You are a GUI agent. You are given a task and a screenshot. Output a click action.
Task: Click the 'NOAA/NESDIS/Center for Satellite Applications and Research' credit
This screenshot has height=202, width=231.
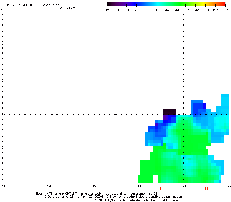point(135,200)
